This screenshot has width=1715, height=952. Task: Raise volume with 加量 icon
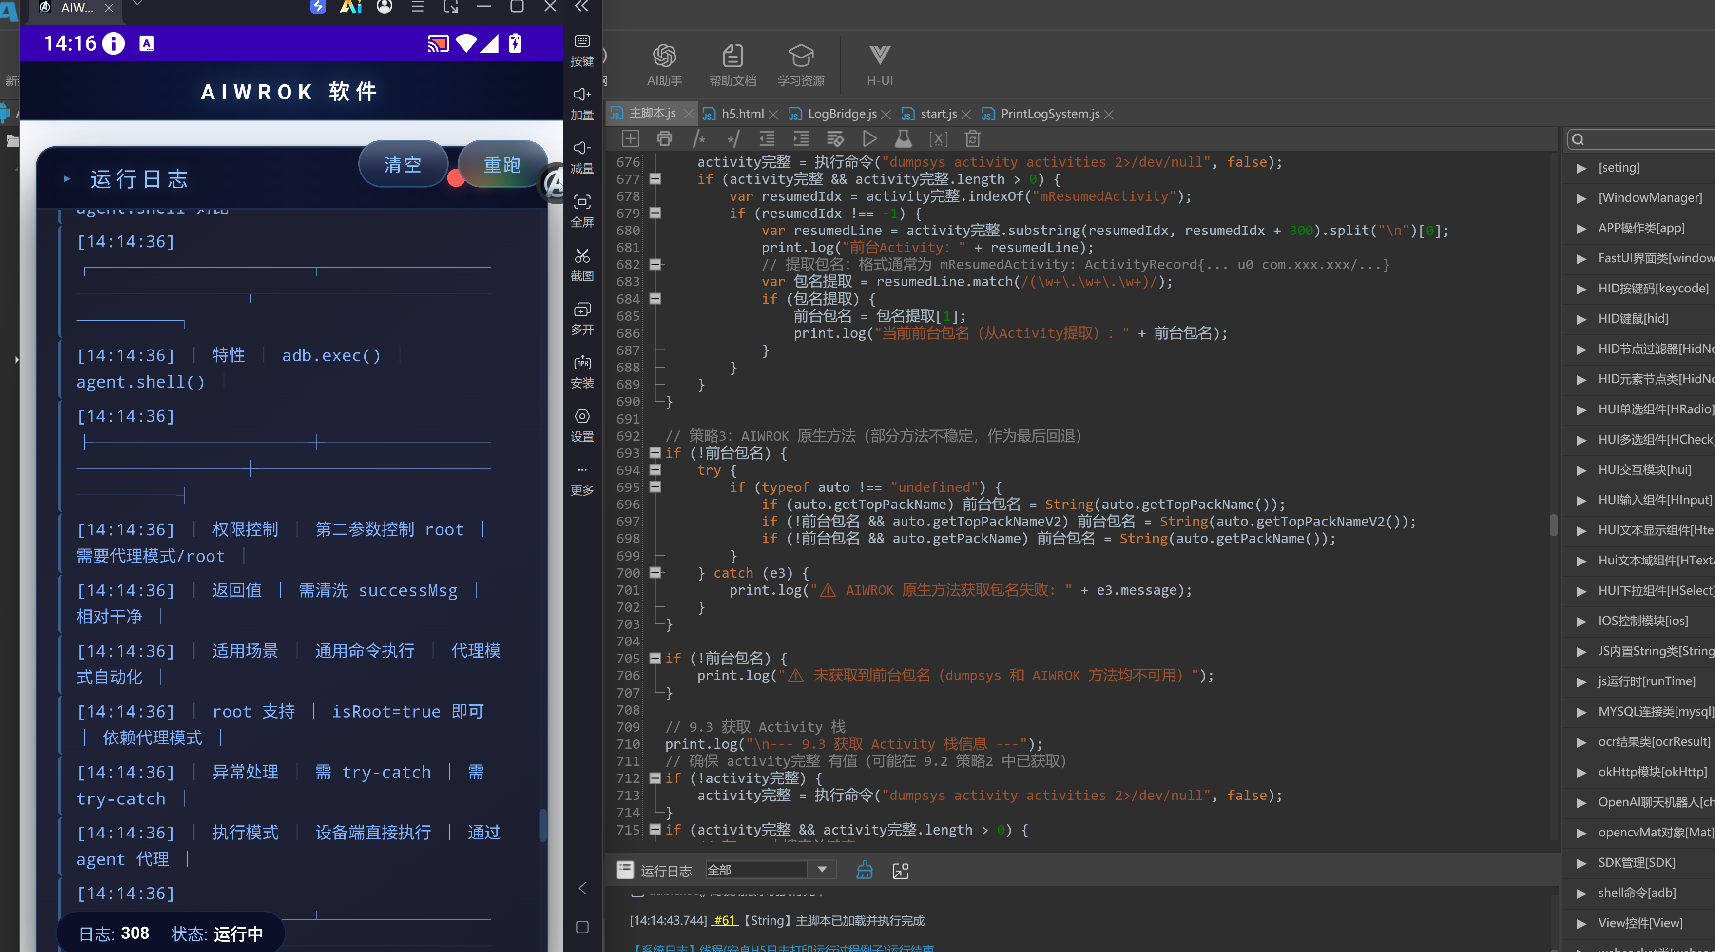pyautogui.click(x=582, y=104)
